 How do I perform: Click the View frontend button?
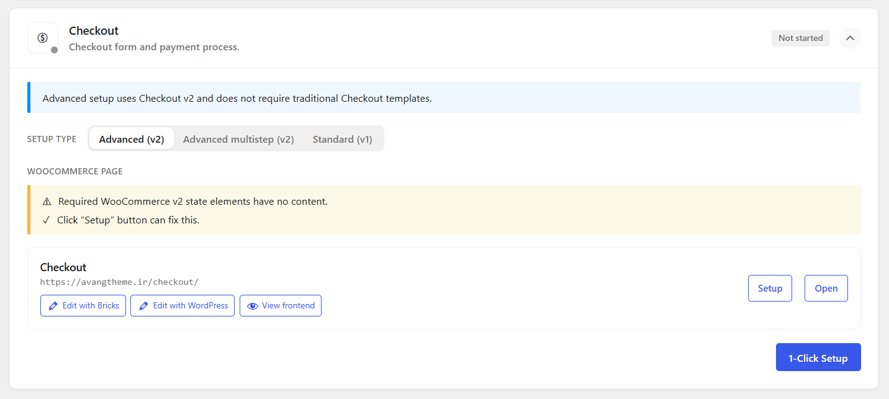[281, 305]
